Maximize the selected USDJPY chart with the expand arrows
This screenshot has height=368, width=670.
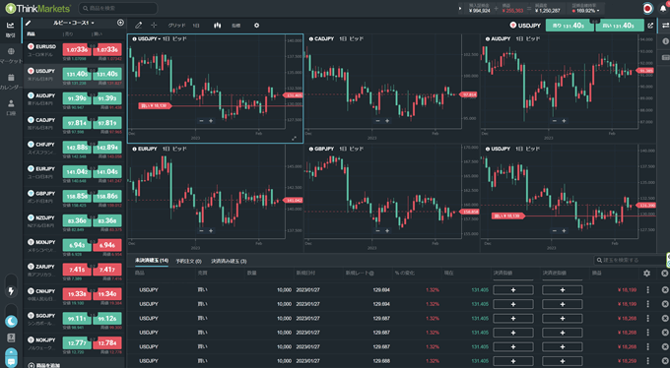tap(294, 139)
